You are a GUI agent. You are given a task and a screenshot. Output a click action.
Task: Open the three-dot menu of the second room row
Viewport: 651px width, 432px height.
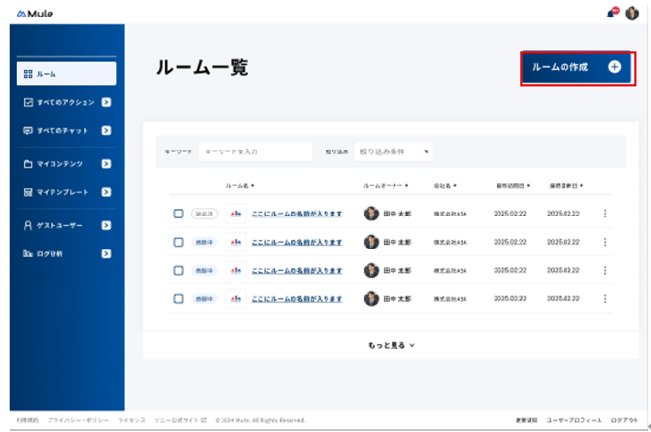(x=605, y=242)
